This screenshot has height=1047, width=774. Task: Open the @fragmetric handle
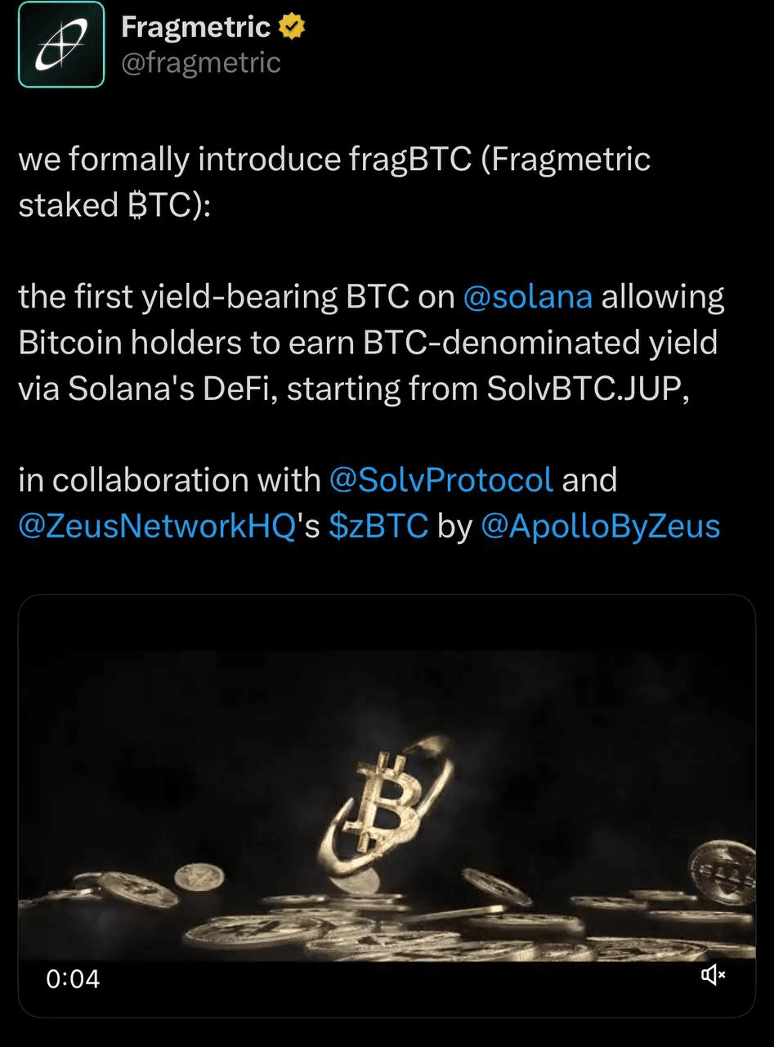(200, 62)
